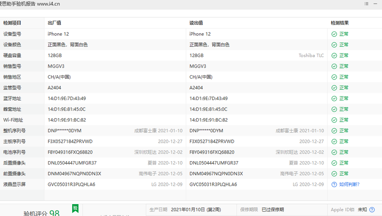Image resolution: width=382 pixels, height=216 pixels.
Task: Click production date 2021年01月10日 (第2周)
Action: pyautogui.click(x=196, y=210)
